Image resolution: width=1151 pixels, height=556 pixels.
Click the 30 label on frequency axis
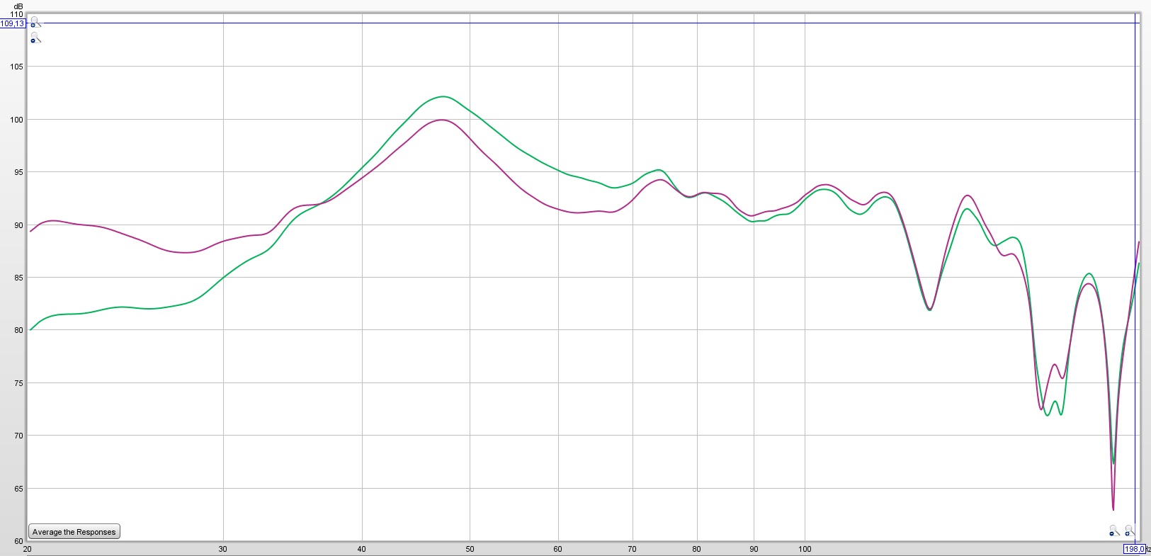click(x=223, y=549)
